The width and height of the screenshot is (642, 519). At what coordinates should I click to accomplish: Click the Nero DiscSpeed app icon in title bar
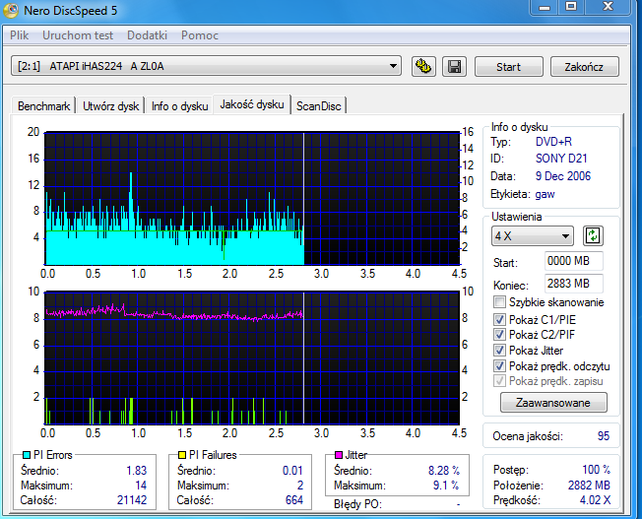click(x=10, y=11)
